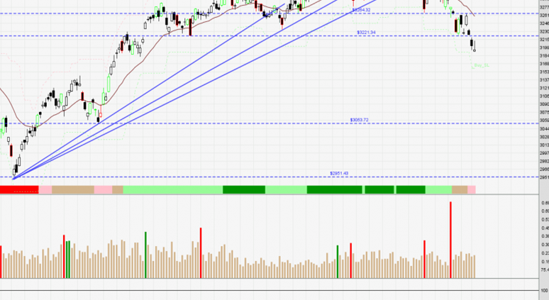Click the 3199 price axis tick
Viewport: 549px width, 300px height.
point(543,48)
